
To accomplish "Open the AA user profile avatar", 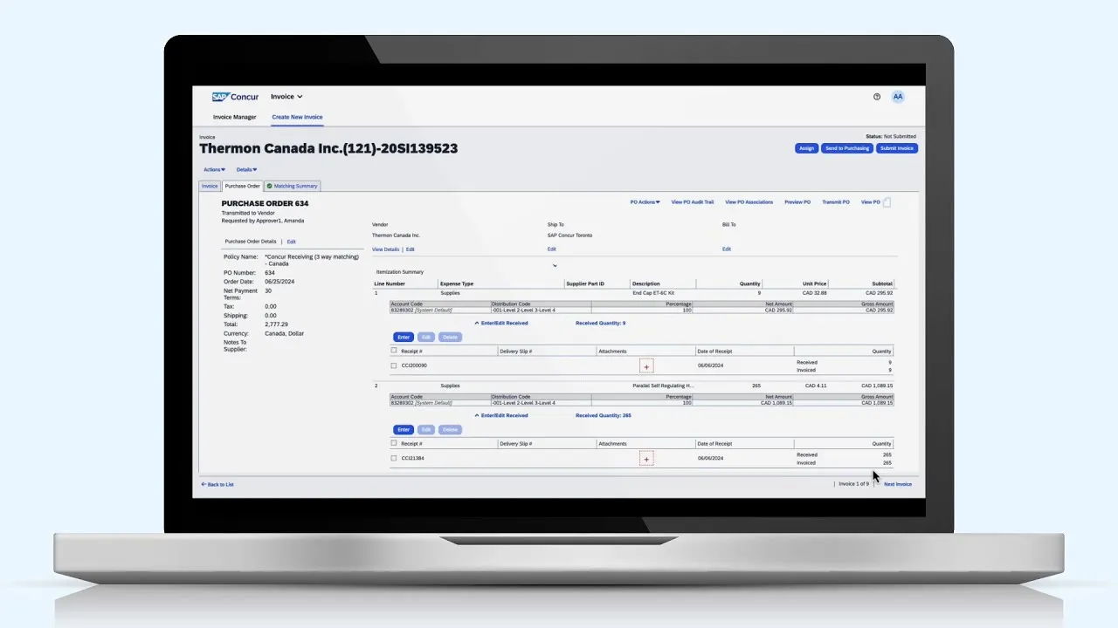I will tap(898, 96).
